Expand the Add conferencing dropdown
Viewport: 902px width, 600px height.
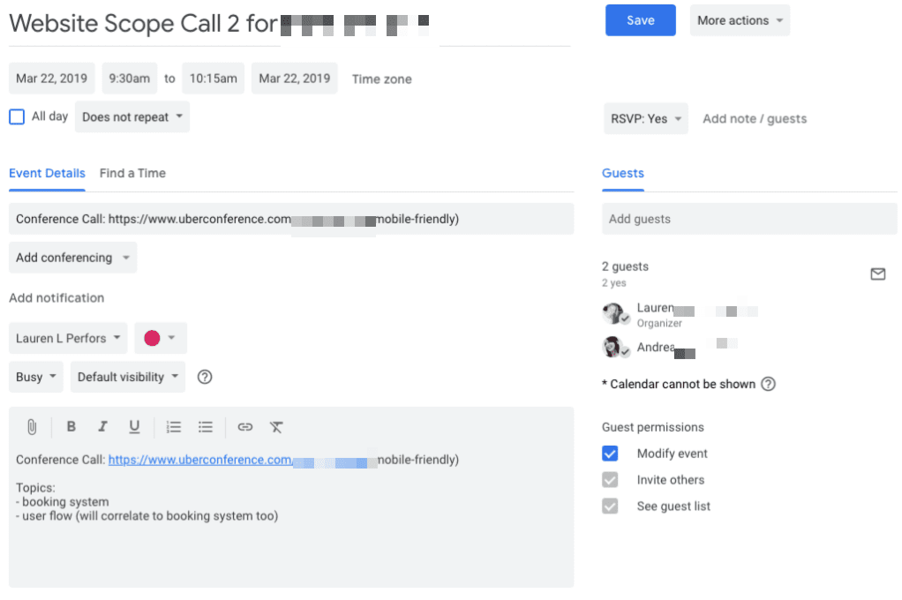tap(72, 258)
